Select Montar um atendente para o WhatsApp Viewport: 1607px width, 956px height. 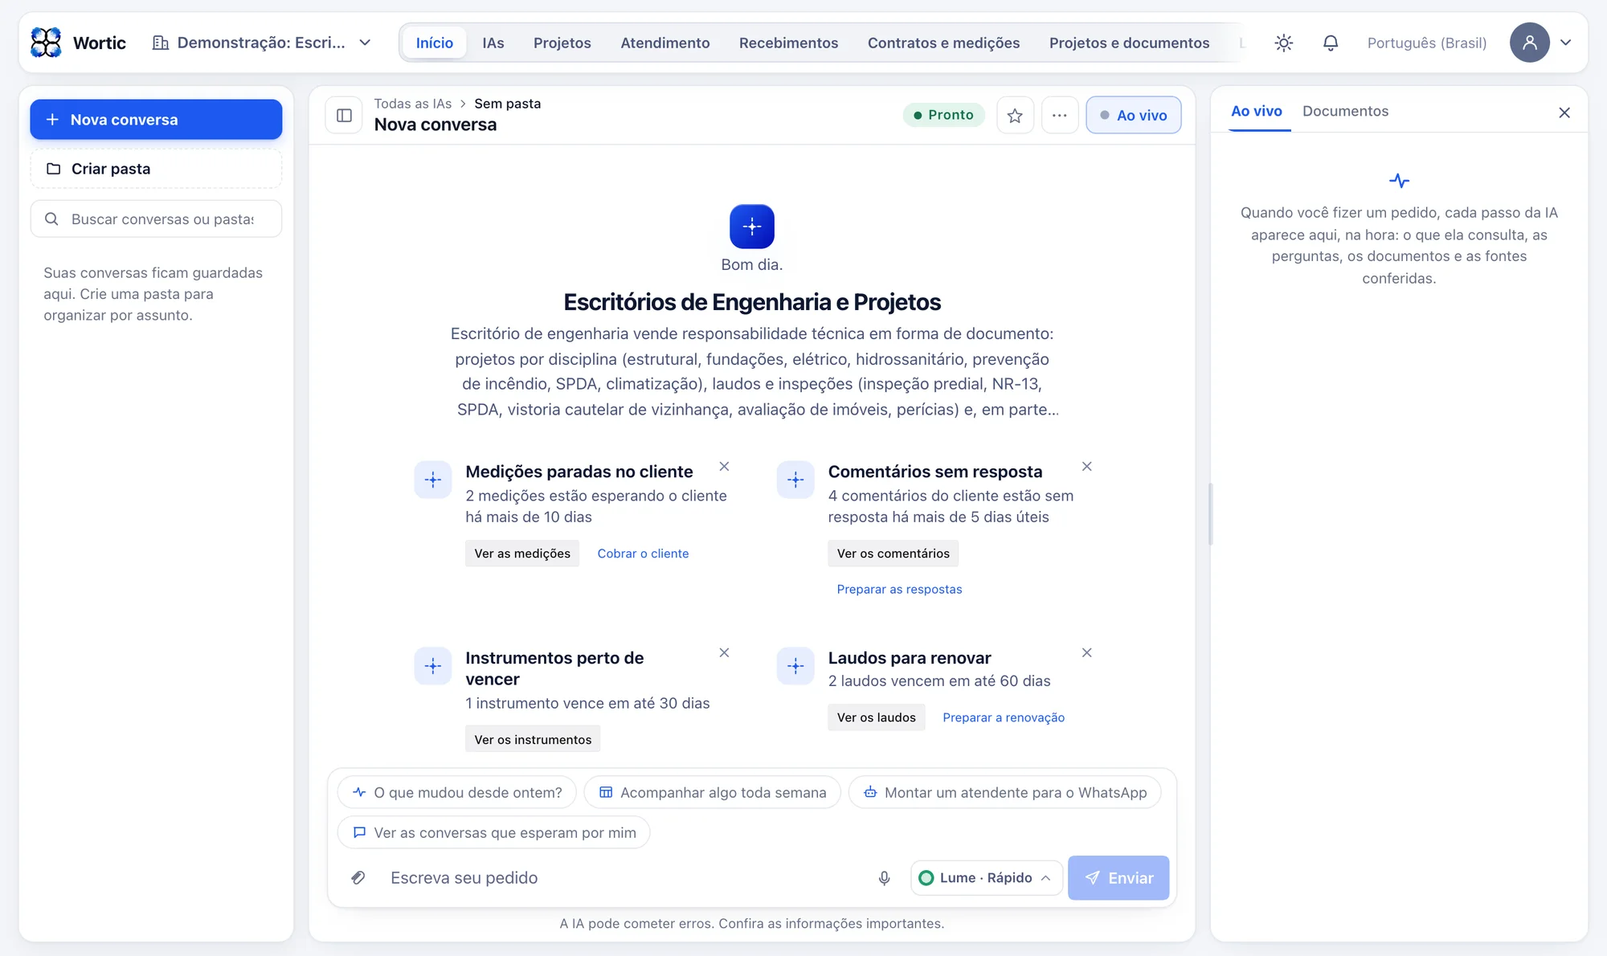tap(1004, 793)
